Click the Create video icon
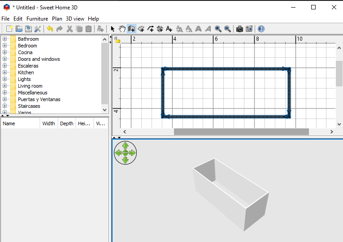343x242 pixels. click(x=249, y=29)
